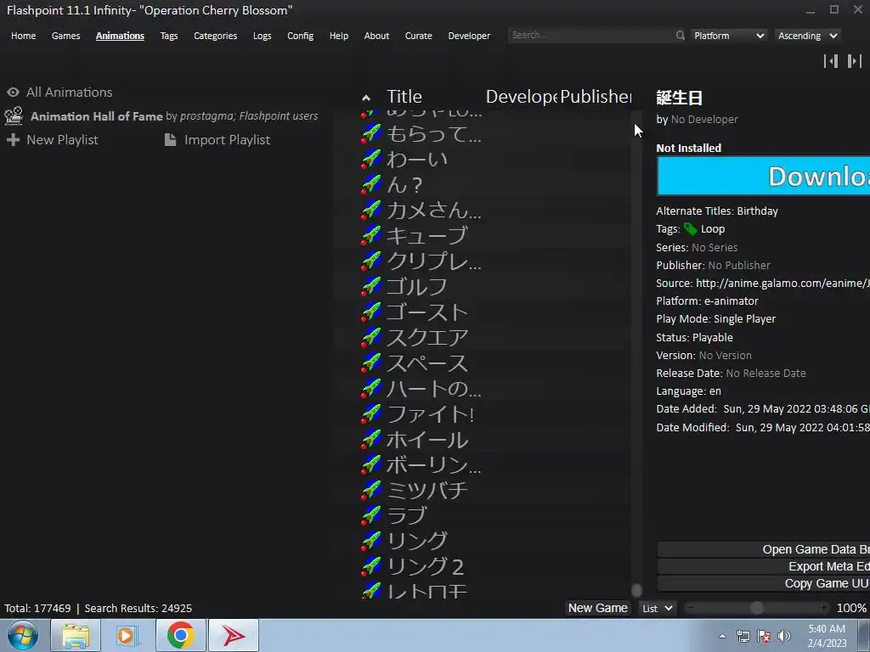Viewport: 870px width, 652px height.
Task: Click the rocket icon for ゴルフ
Action: pyautogui.click(x=371, y=287)
